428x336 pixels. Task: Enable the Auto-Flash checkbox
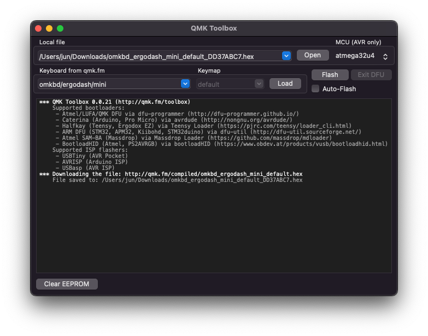click(x=315, y=89)
